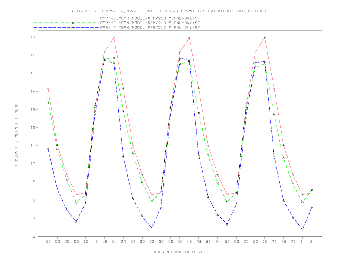The image size is (340, 263).
Task: Click y-axis tick label 7
Action: click(x=34, y=218)
